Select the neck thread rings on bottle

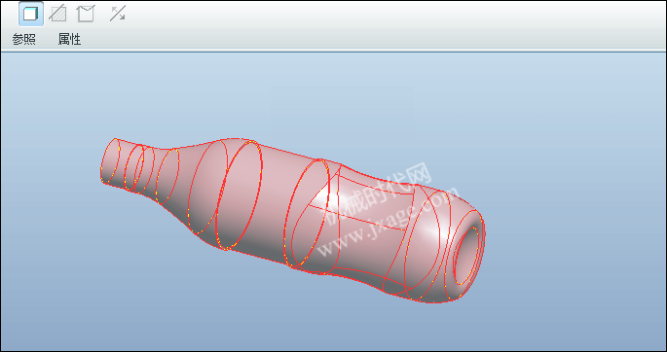coord(139,168)
